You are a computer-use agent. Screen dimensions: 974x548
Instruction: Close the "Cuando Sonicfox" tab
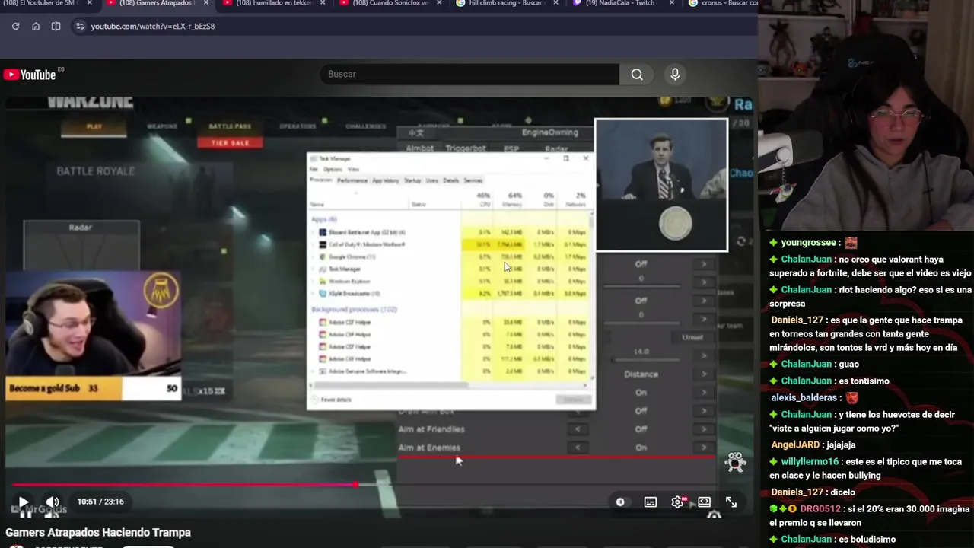click(x=439, y=3)
